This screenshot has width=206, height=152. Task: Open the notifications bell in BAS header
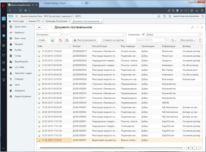click(x=159, y=16)
